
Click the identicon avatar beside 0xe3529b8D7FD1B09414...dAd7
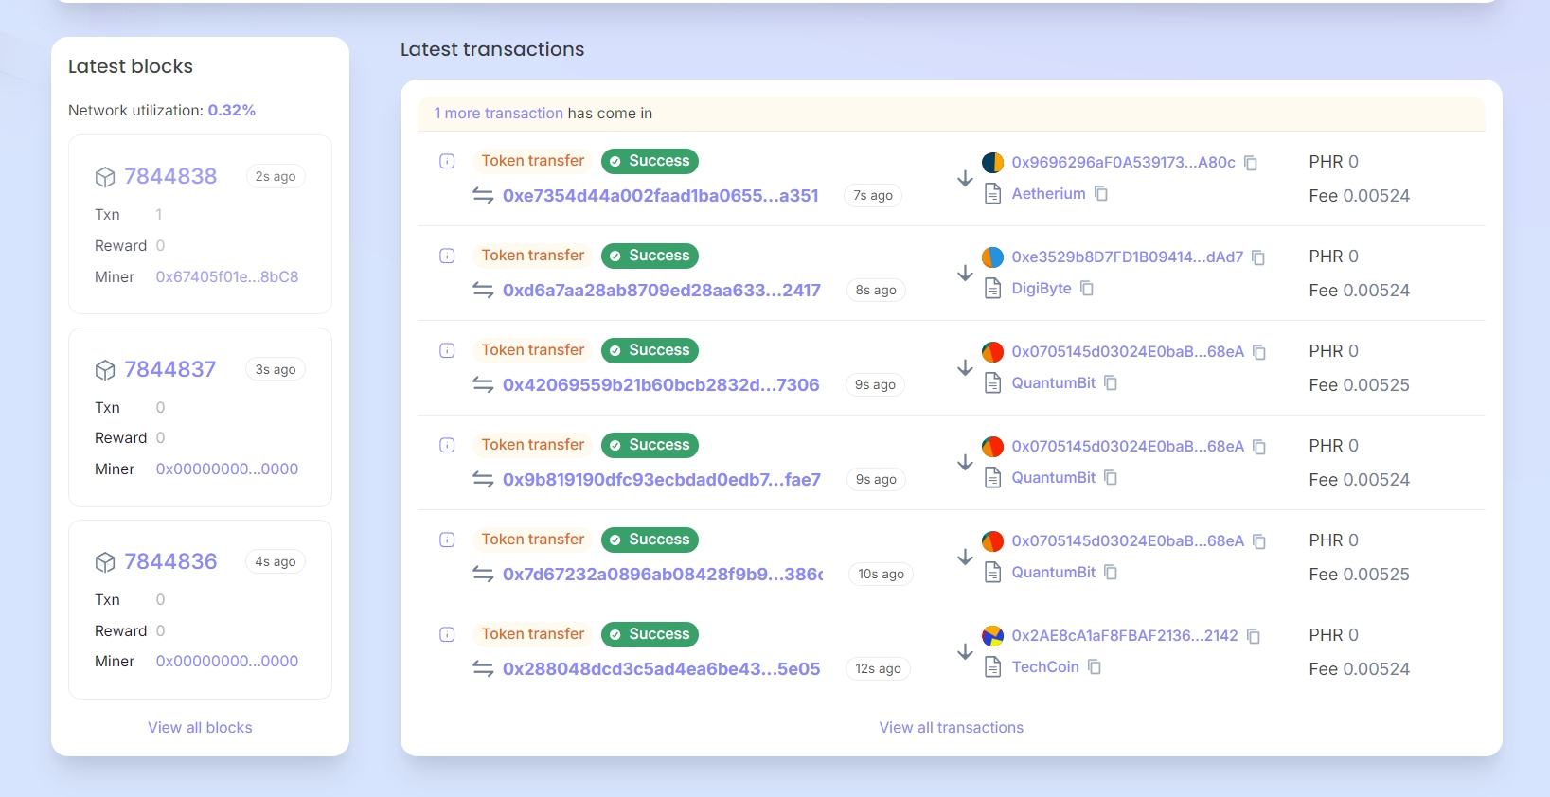992,257
